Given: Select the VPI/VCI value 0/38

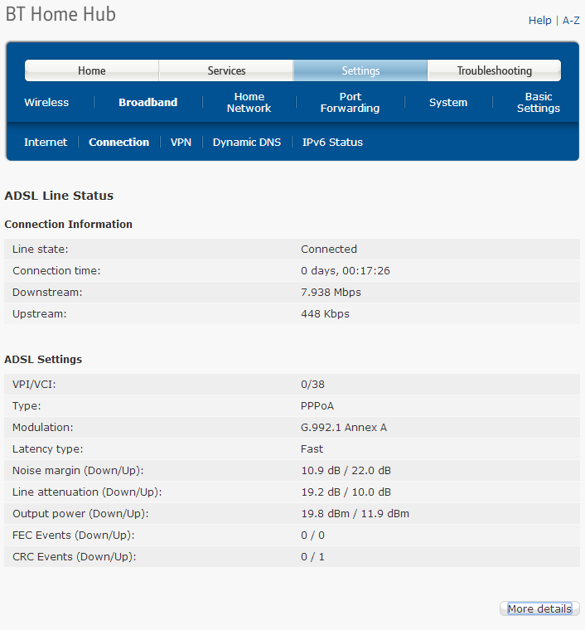Looking at the screenshot, I should coord(312,385).
